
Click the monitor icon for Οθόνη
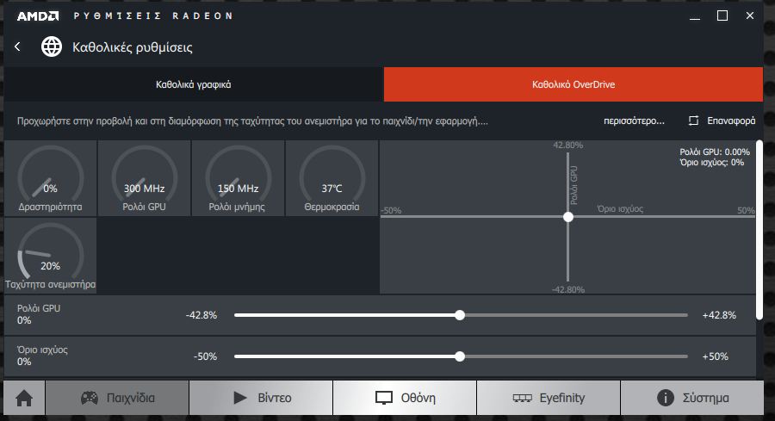(x=384, y=398)
